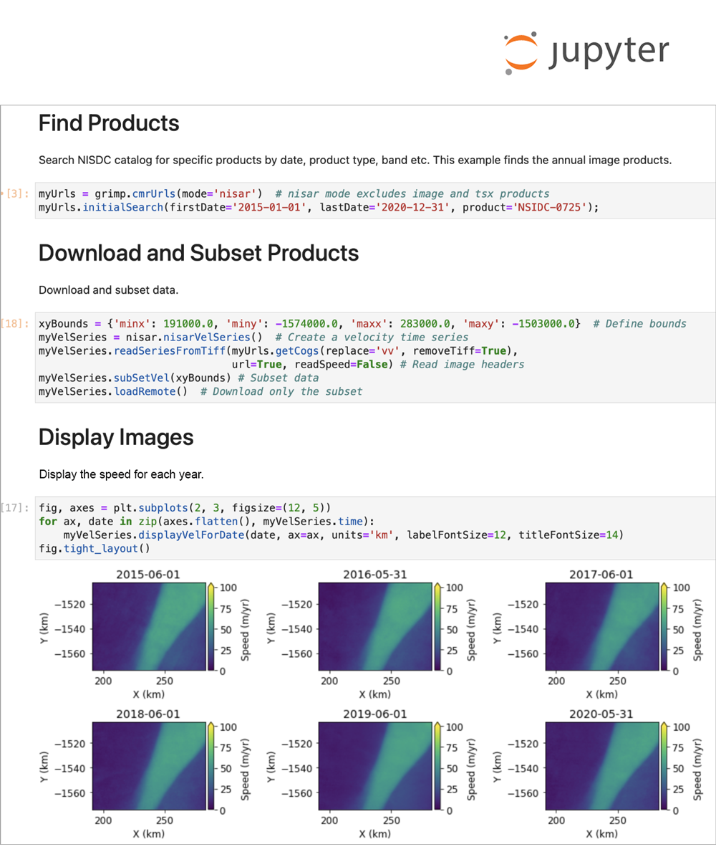Click the 2018-06-01 speed map
The width and height of the screenshot is (716, 867).
tap(148, 766)
